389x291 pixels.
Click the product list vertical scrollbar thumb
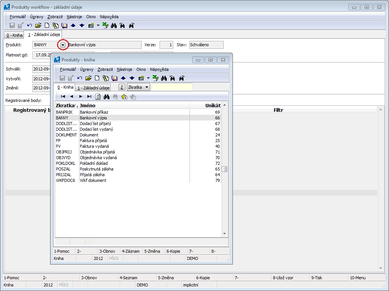225,169
